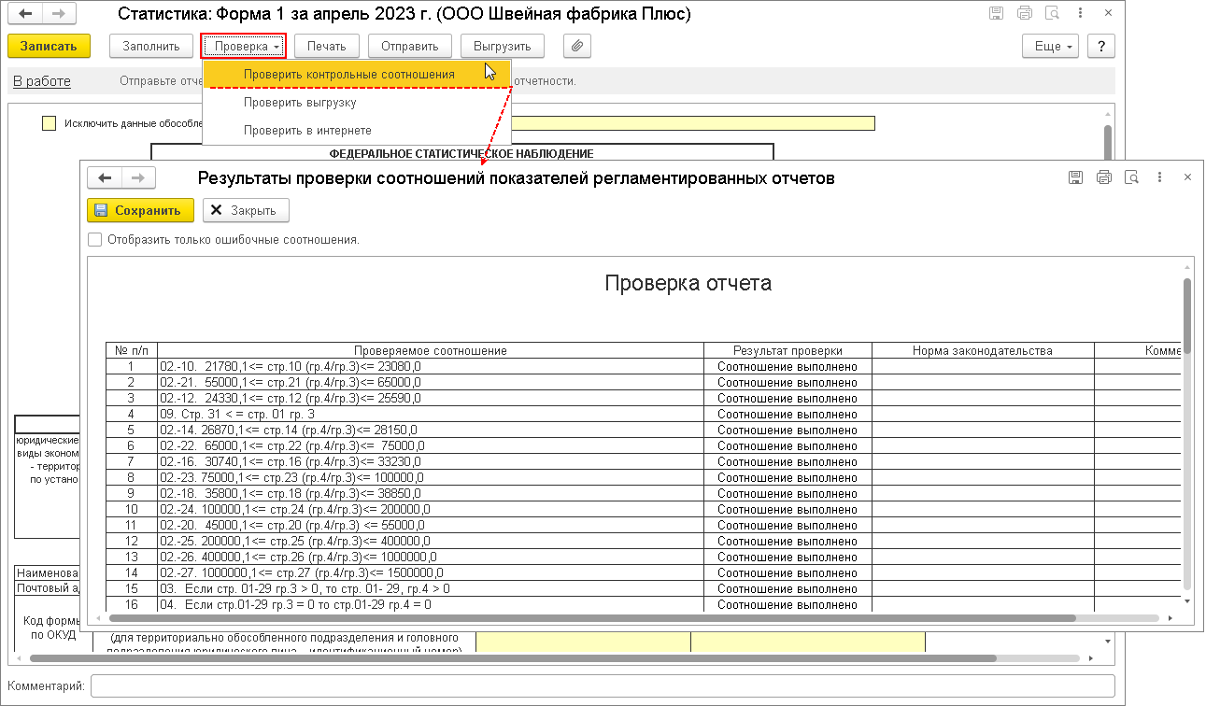Select row '04. Если стр.01-29 гр.3 = 0'
This screenshot has height=706, width=1206.
431,604
